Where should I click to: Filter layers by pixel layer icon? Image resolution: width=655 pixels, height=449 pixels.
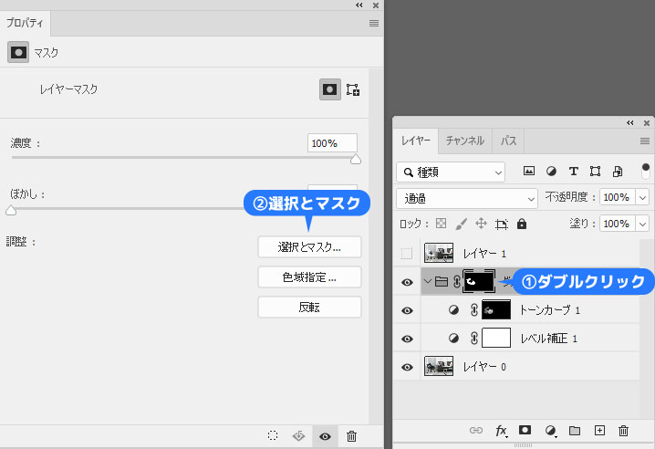(529, 171)
